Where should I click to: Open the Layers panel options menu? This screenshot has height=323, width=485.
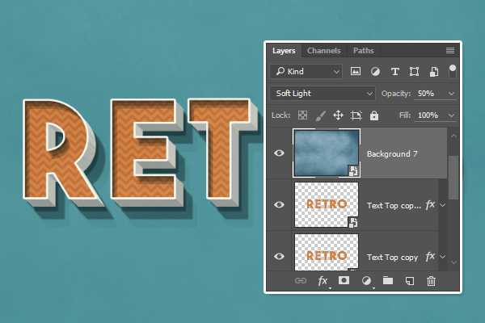click(450, 51)
